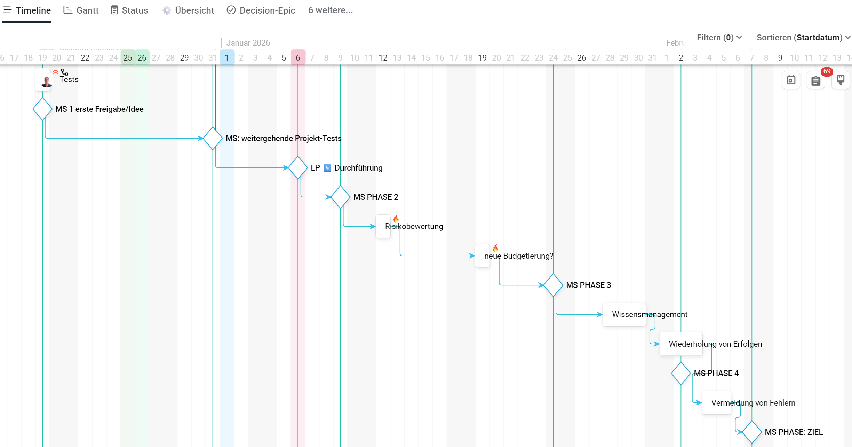The height and width of the screenshot is (447, 852).
Task: Select the weitergehende Projekt-Tests milestone diamond
Action: tap(213, 138)
